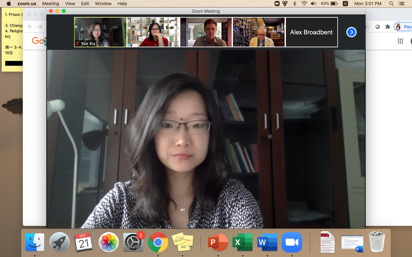Select Alex Broadbent participant tile
The height and width of the screenshot is (257, 412).
pyautogui.click(x=311, y=32)
